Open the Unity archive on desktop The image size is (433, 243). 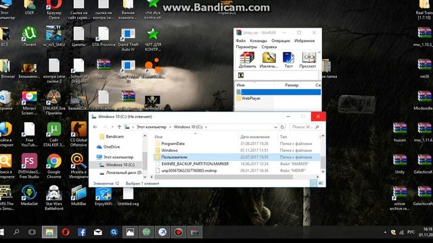click(x=400, y=164)
